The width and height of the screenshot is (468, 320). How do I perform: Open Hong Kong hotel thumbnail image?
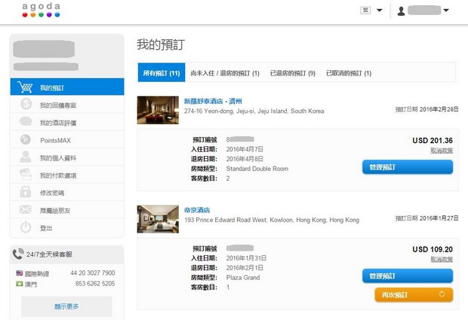coord(158,219)
